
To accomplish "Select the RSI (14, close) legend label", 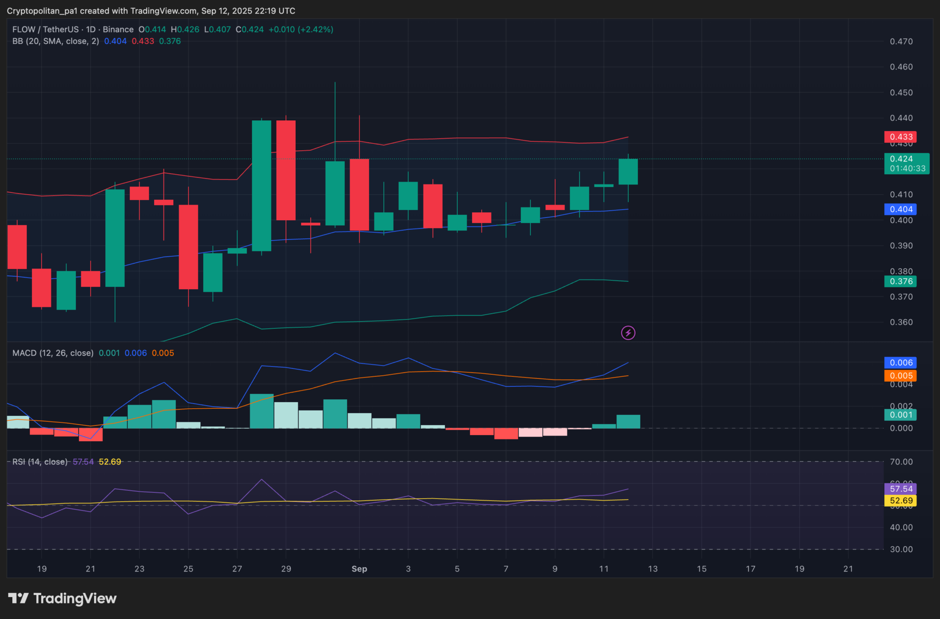I will (x=40, y=462).
